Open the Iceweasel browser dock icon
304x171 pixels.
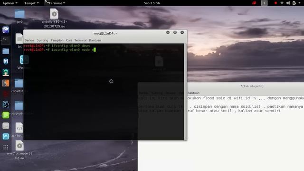6,29
